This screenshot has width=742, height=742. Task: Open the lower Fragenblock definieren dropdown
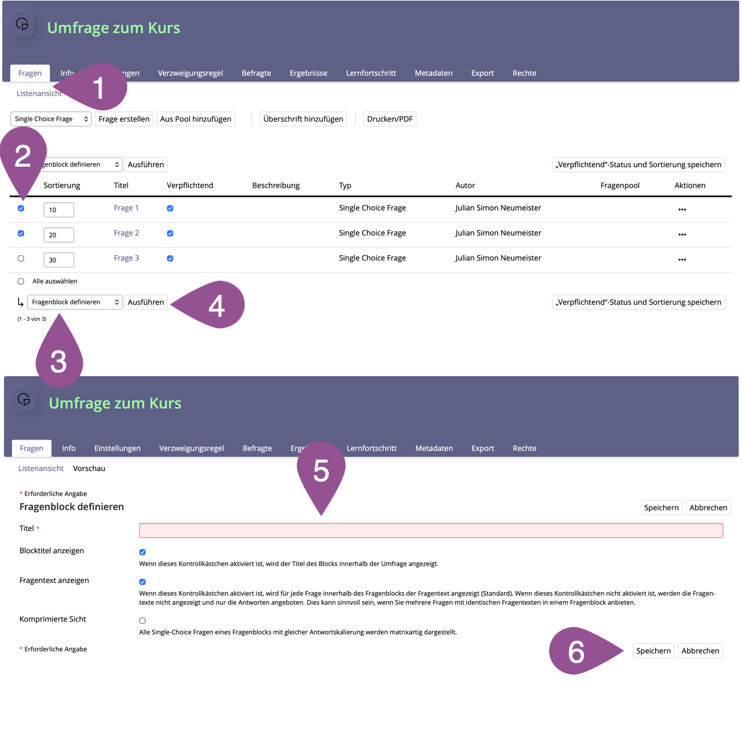(x=75, y=302)
